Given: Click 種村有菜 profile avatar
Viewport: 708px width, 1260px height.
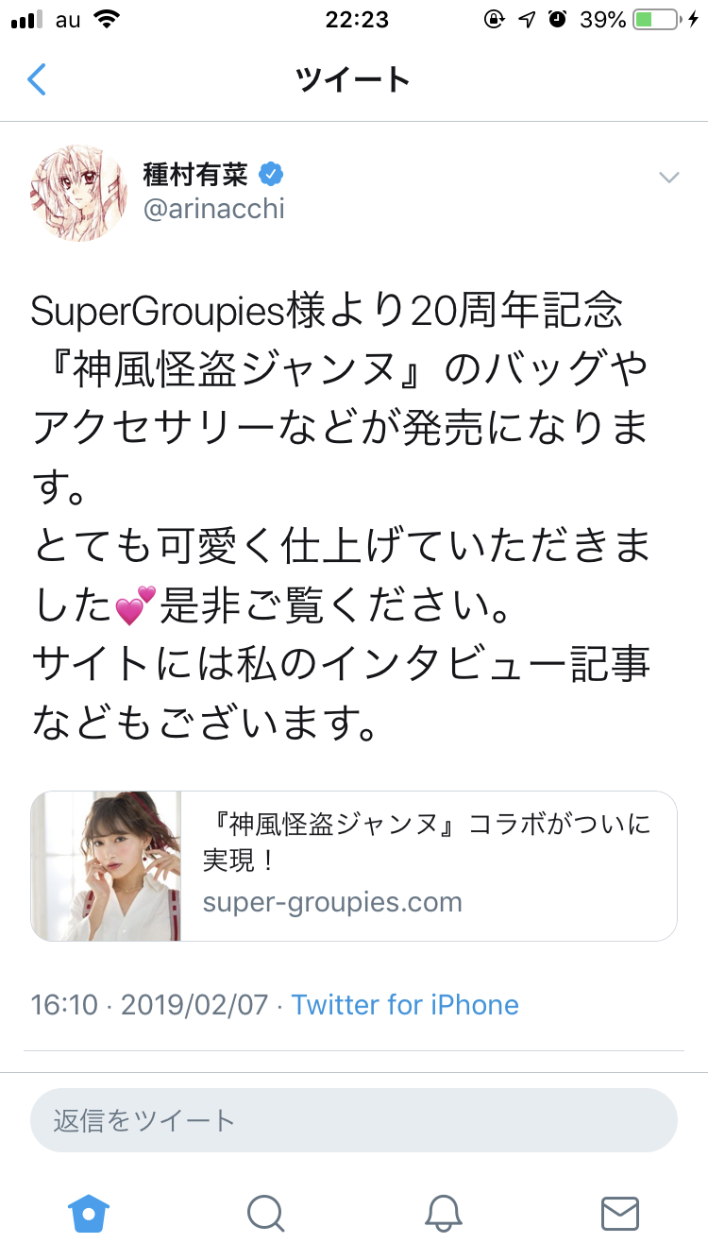Looking at the screenshot, I should [x=79, y=194].
